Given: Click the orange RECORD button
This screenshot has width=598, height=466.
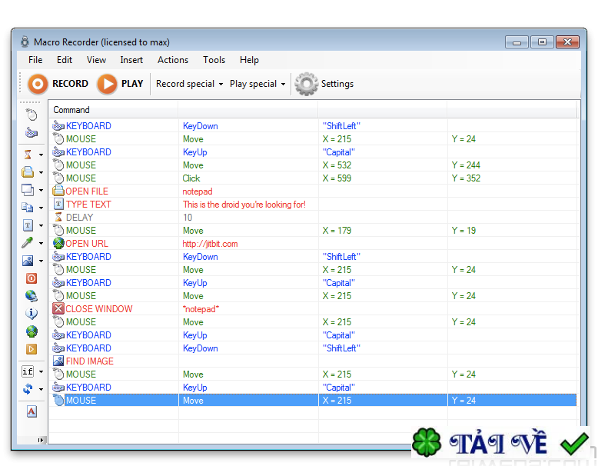Looking at the screenshot, I should pos(58,84).
